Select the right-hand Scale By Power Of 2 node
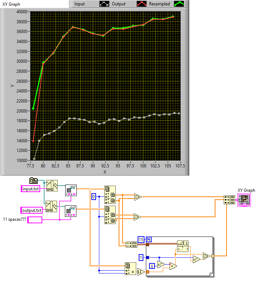This screenshot has height=281, width=257. (196, 259)
